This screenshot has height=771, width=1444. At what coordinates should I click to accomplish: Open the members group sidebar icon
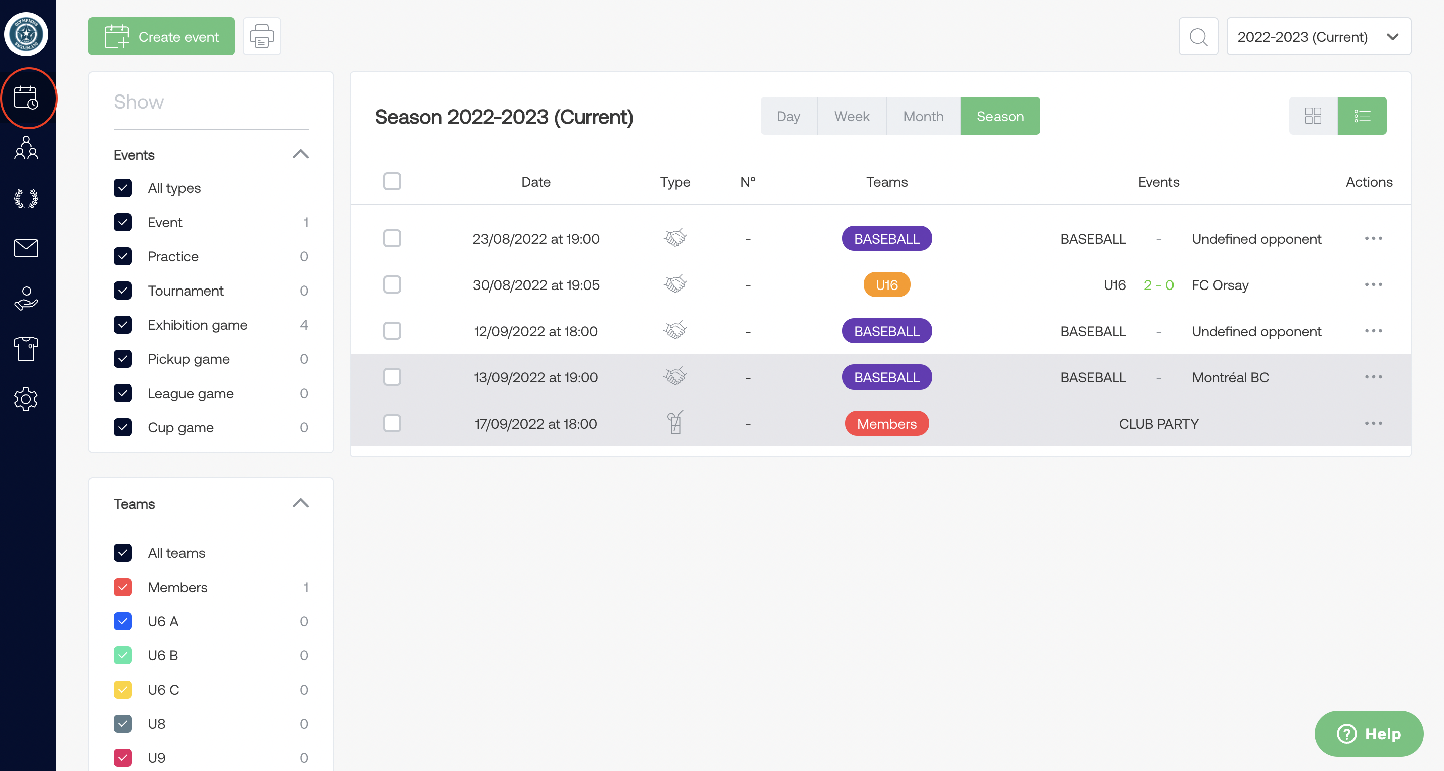pos(26,148)
